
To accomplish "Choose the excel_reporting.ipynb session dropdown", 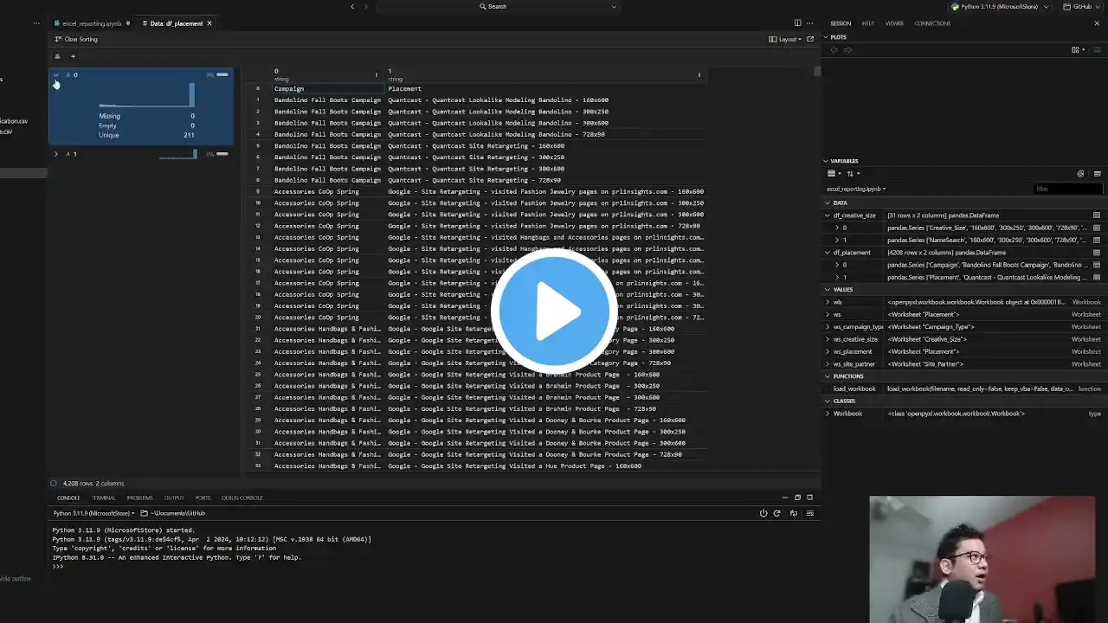I will click(x=856, y=189).
